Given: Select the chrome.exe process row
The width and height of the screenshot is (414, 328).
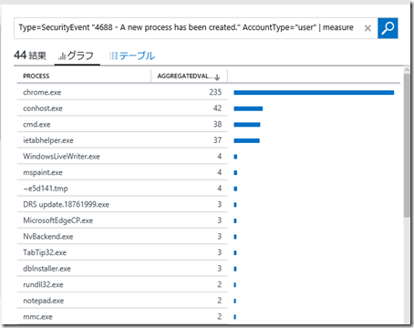Looking at the screenshot, I should tap(122, 92).
